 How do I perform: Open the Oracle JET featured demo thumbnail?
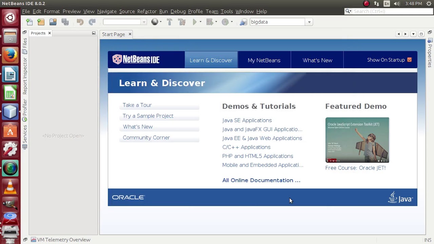[357, 140]
